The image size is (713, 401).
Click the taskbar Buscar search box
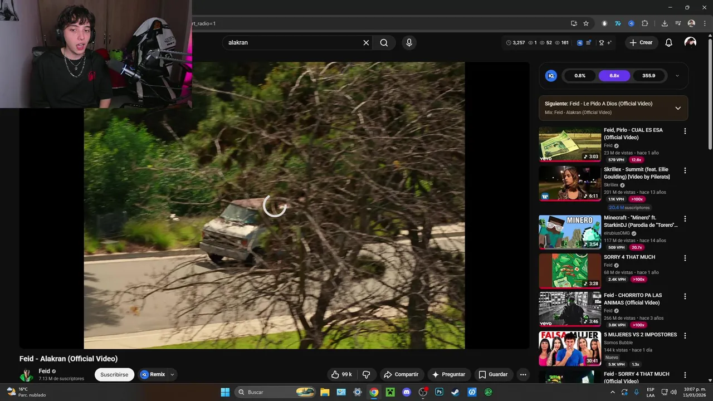coord(276,392)
